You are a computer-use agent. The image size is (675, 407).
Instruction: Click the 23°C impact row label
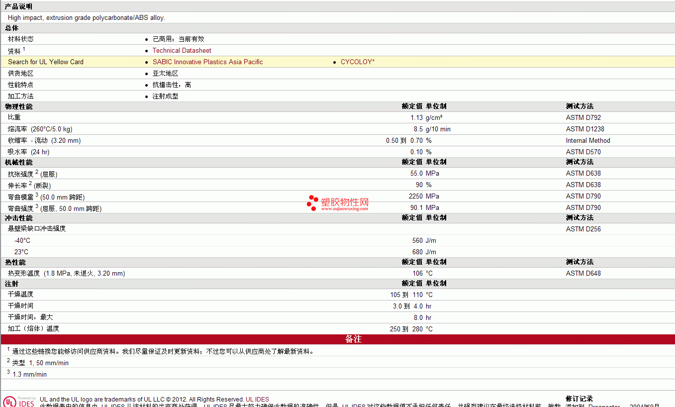[x=21, y=252]
